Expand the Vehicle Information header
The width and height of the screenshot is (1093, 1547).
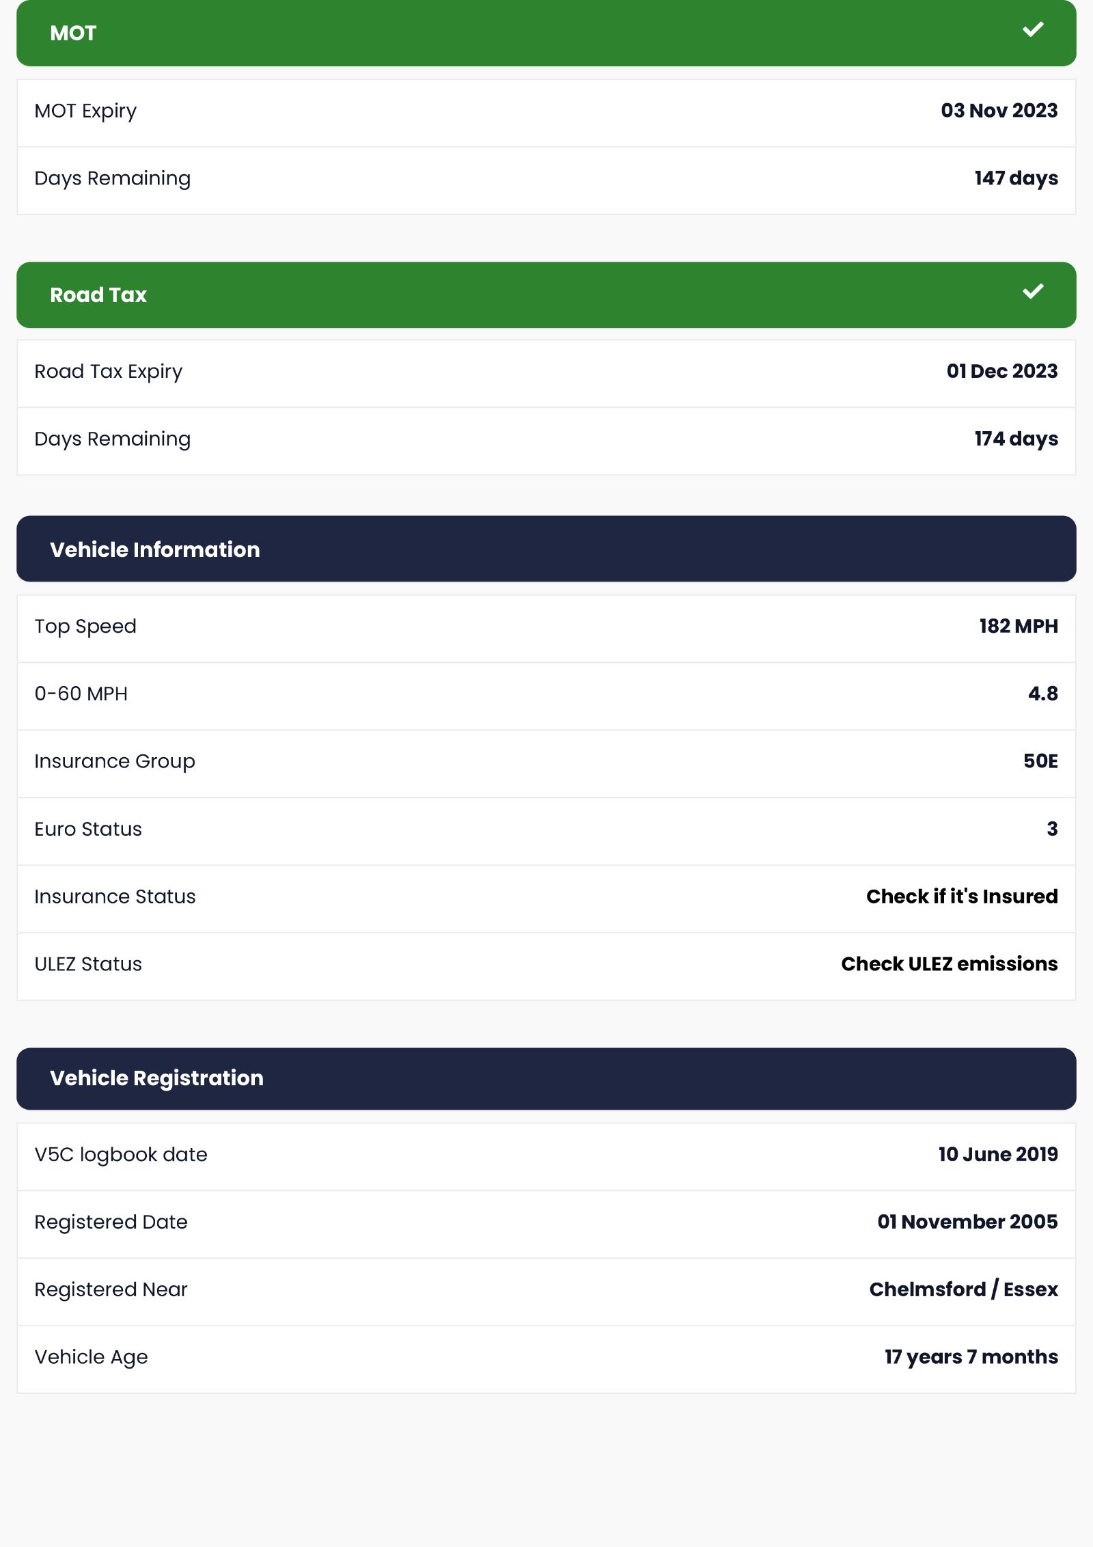(546, 549)
